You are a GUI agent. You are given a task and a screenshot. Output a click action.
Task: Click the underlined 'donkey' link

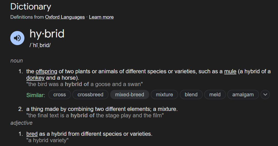tap(35, 78)
